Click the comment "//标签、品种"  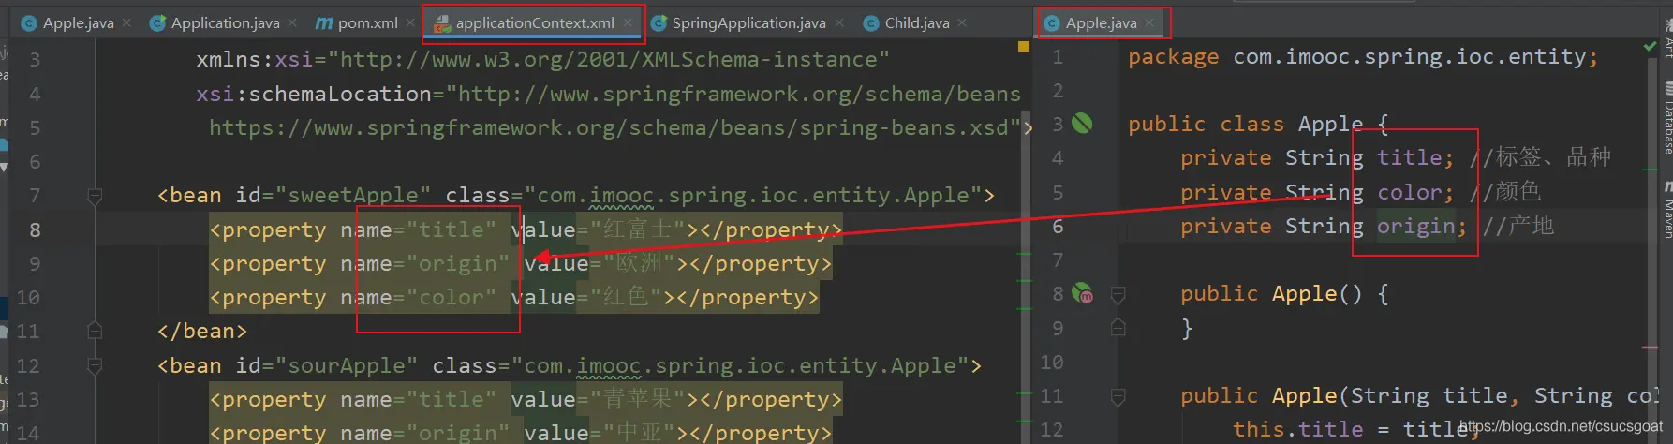pyautogui.click(x=1541, y=157)
